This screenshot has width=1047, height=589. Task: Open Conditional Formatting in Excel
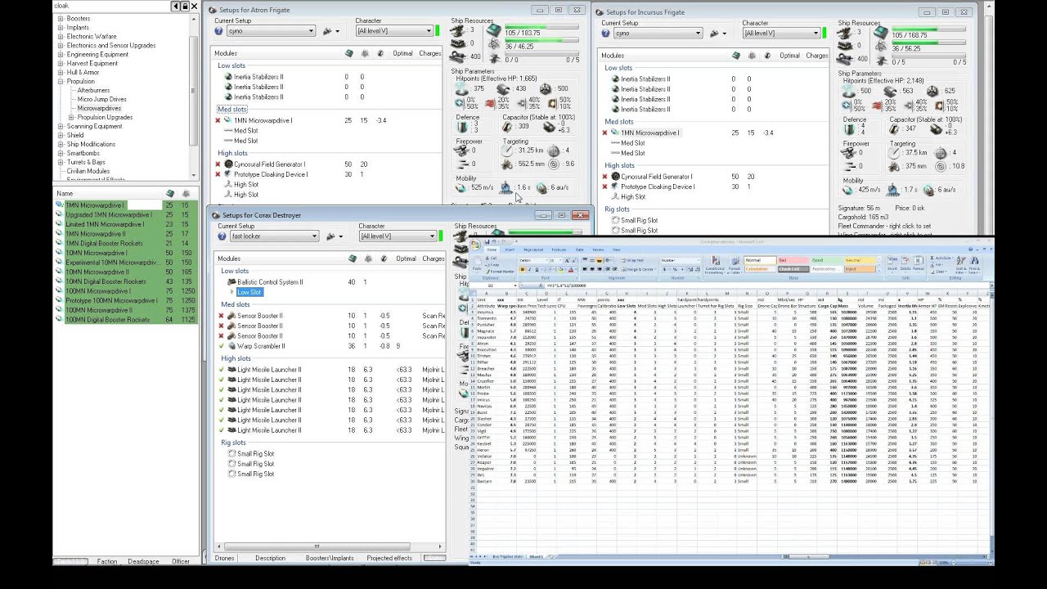click(x=715, y=265)
